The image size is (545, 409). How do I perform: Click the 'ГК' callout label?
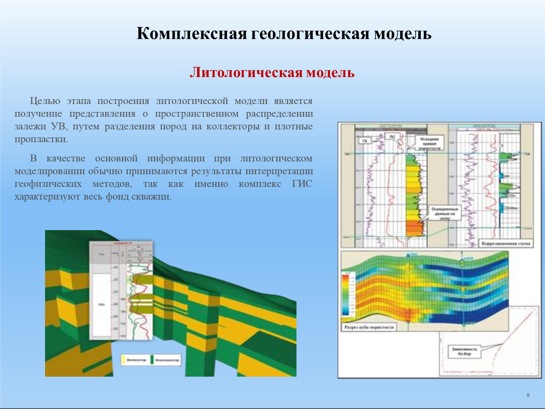click(365, 141)
